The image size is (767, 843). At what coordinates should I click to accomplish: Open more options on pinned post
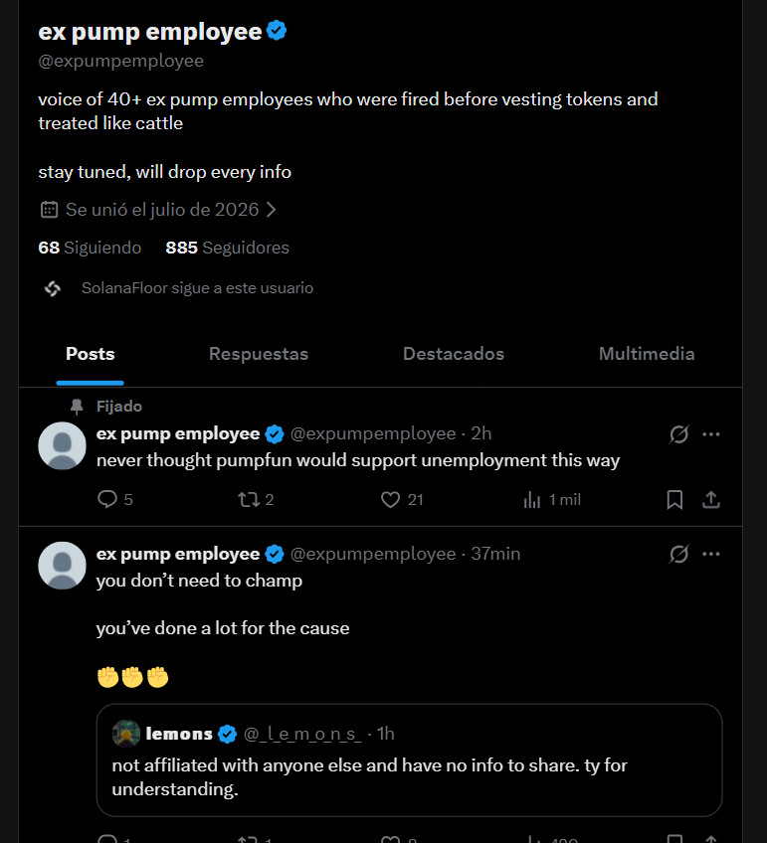pos(711,433)
